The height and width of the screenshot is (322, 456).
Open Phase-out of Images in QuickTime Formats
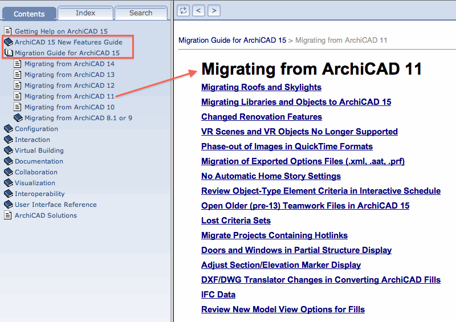tap(287, 146)
